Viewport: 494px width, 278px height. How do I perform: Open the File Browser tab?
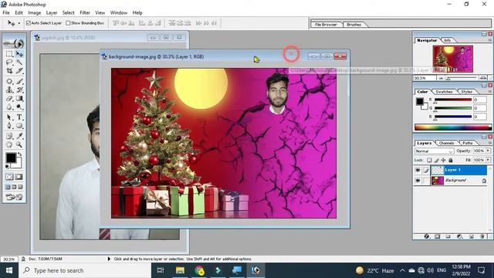click(326, 24)
